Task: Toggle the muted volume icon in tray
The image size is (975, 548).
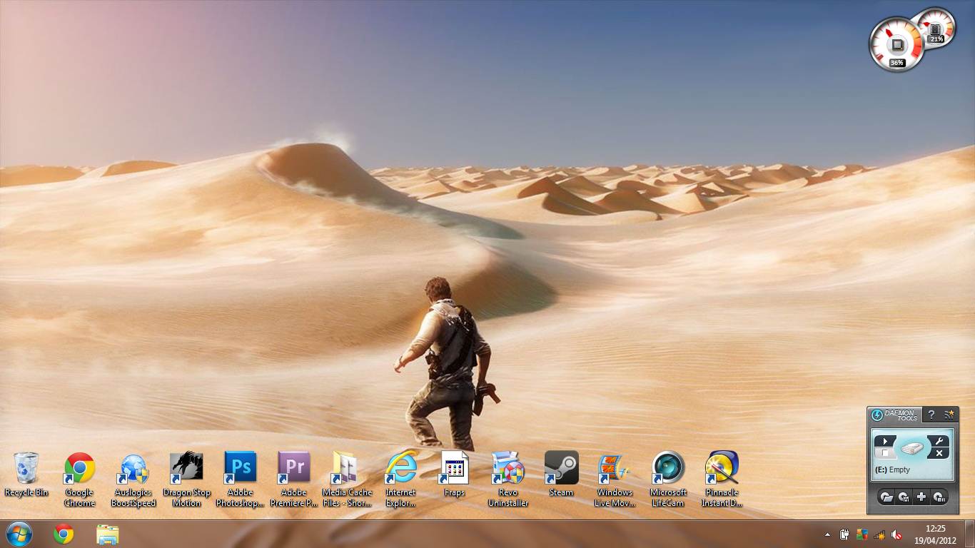Action: (896, 534)
